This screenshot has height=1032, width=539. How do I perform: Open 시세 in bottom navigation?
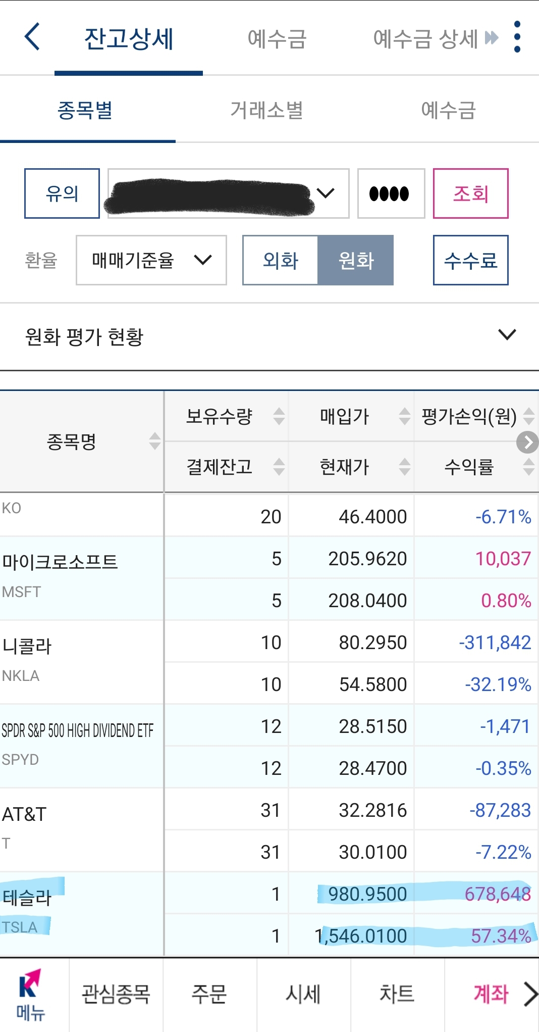click(x=303, y=994)
